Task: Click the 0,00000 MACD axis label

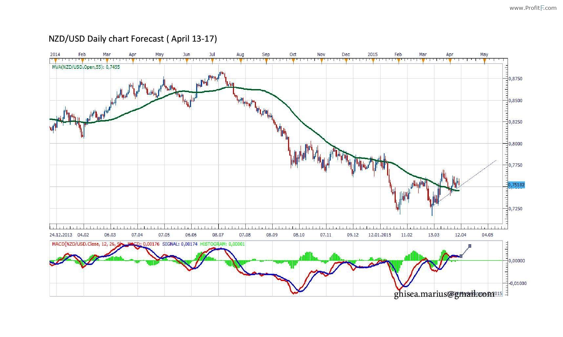Action: pyautogui.click(x=517, y=261)
